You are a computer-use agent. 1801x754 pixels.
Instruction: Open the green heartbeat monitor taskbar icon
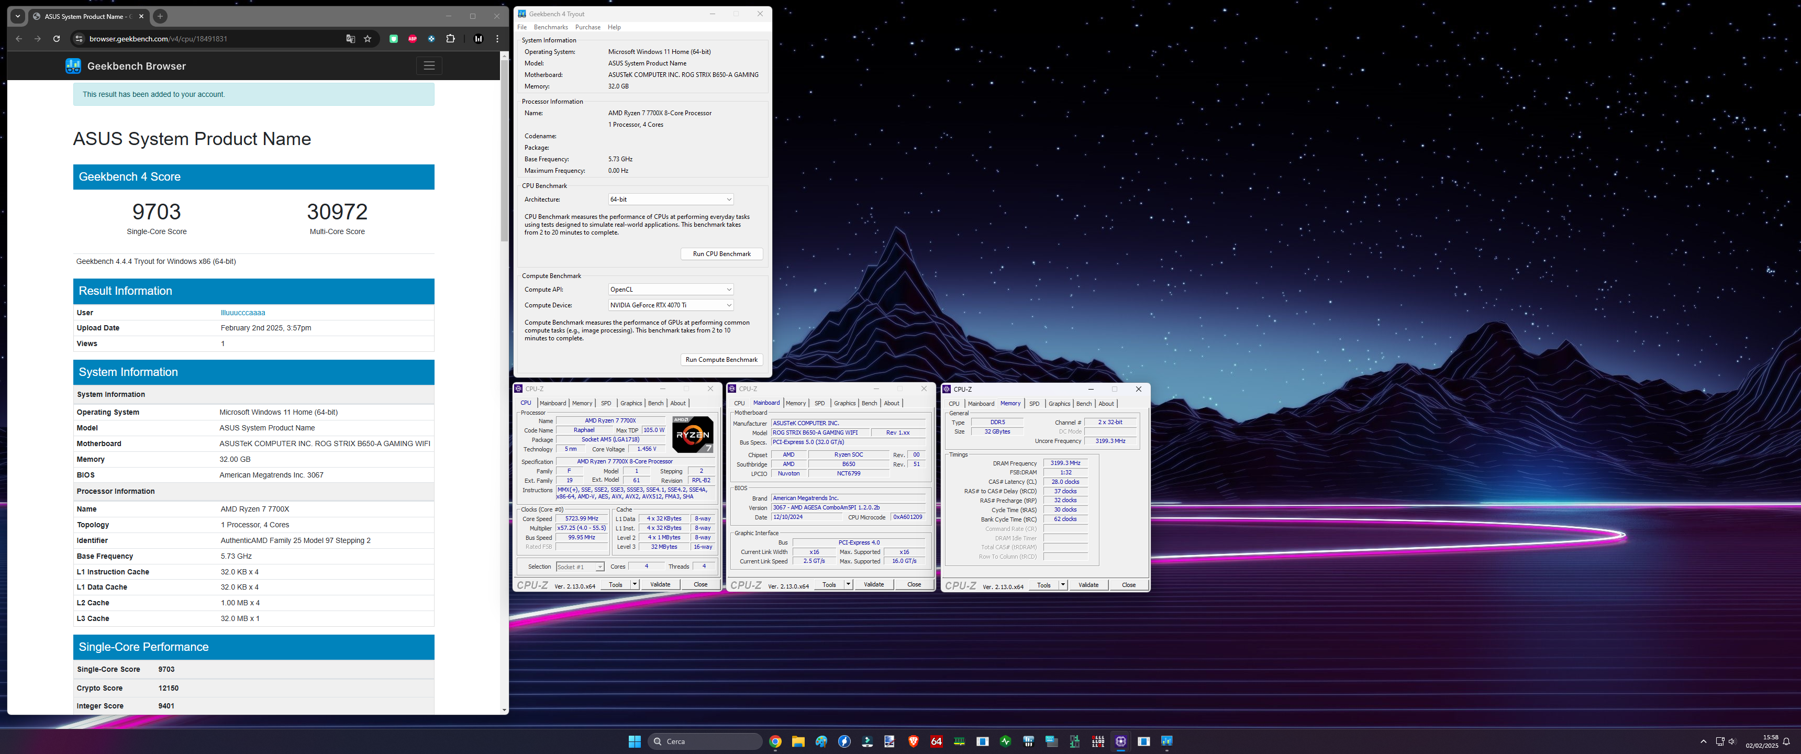pyautogui.click(x=1005, y=741)
